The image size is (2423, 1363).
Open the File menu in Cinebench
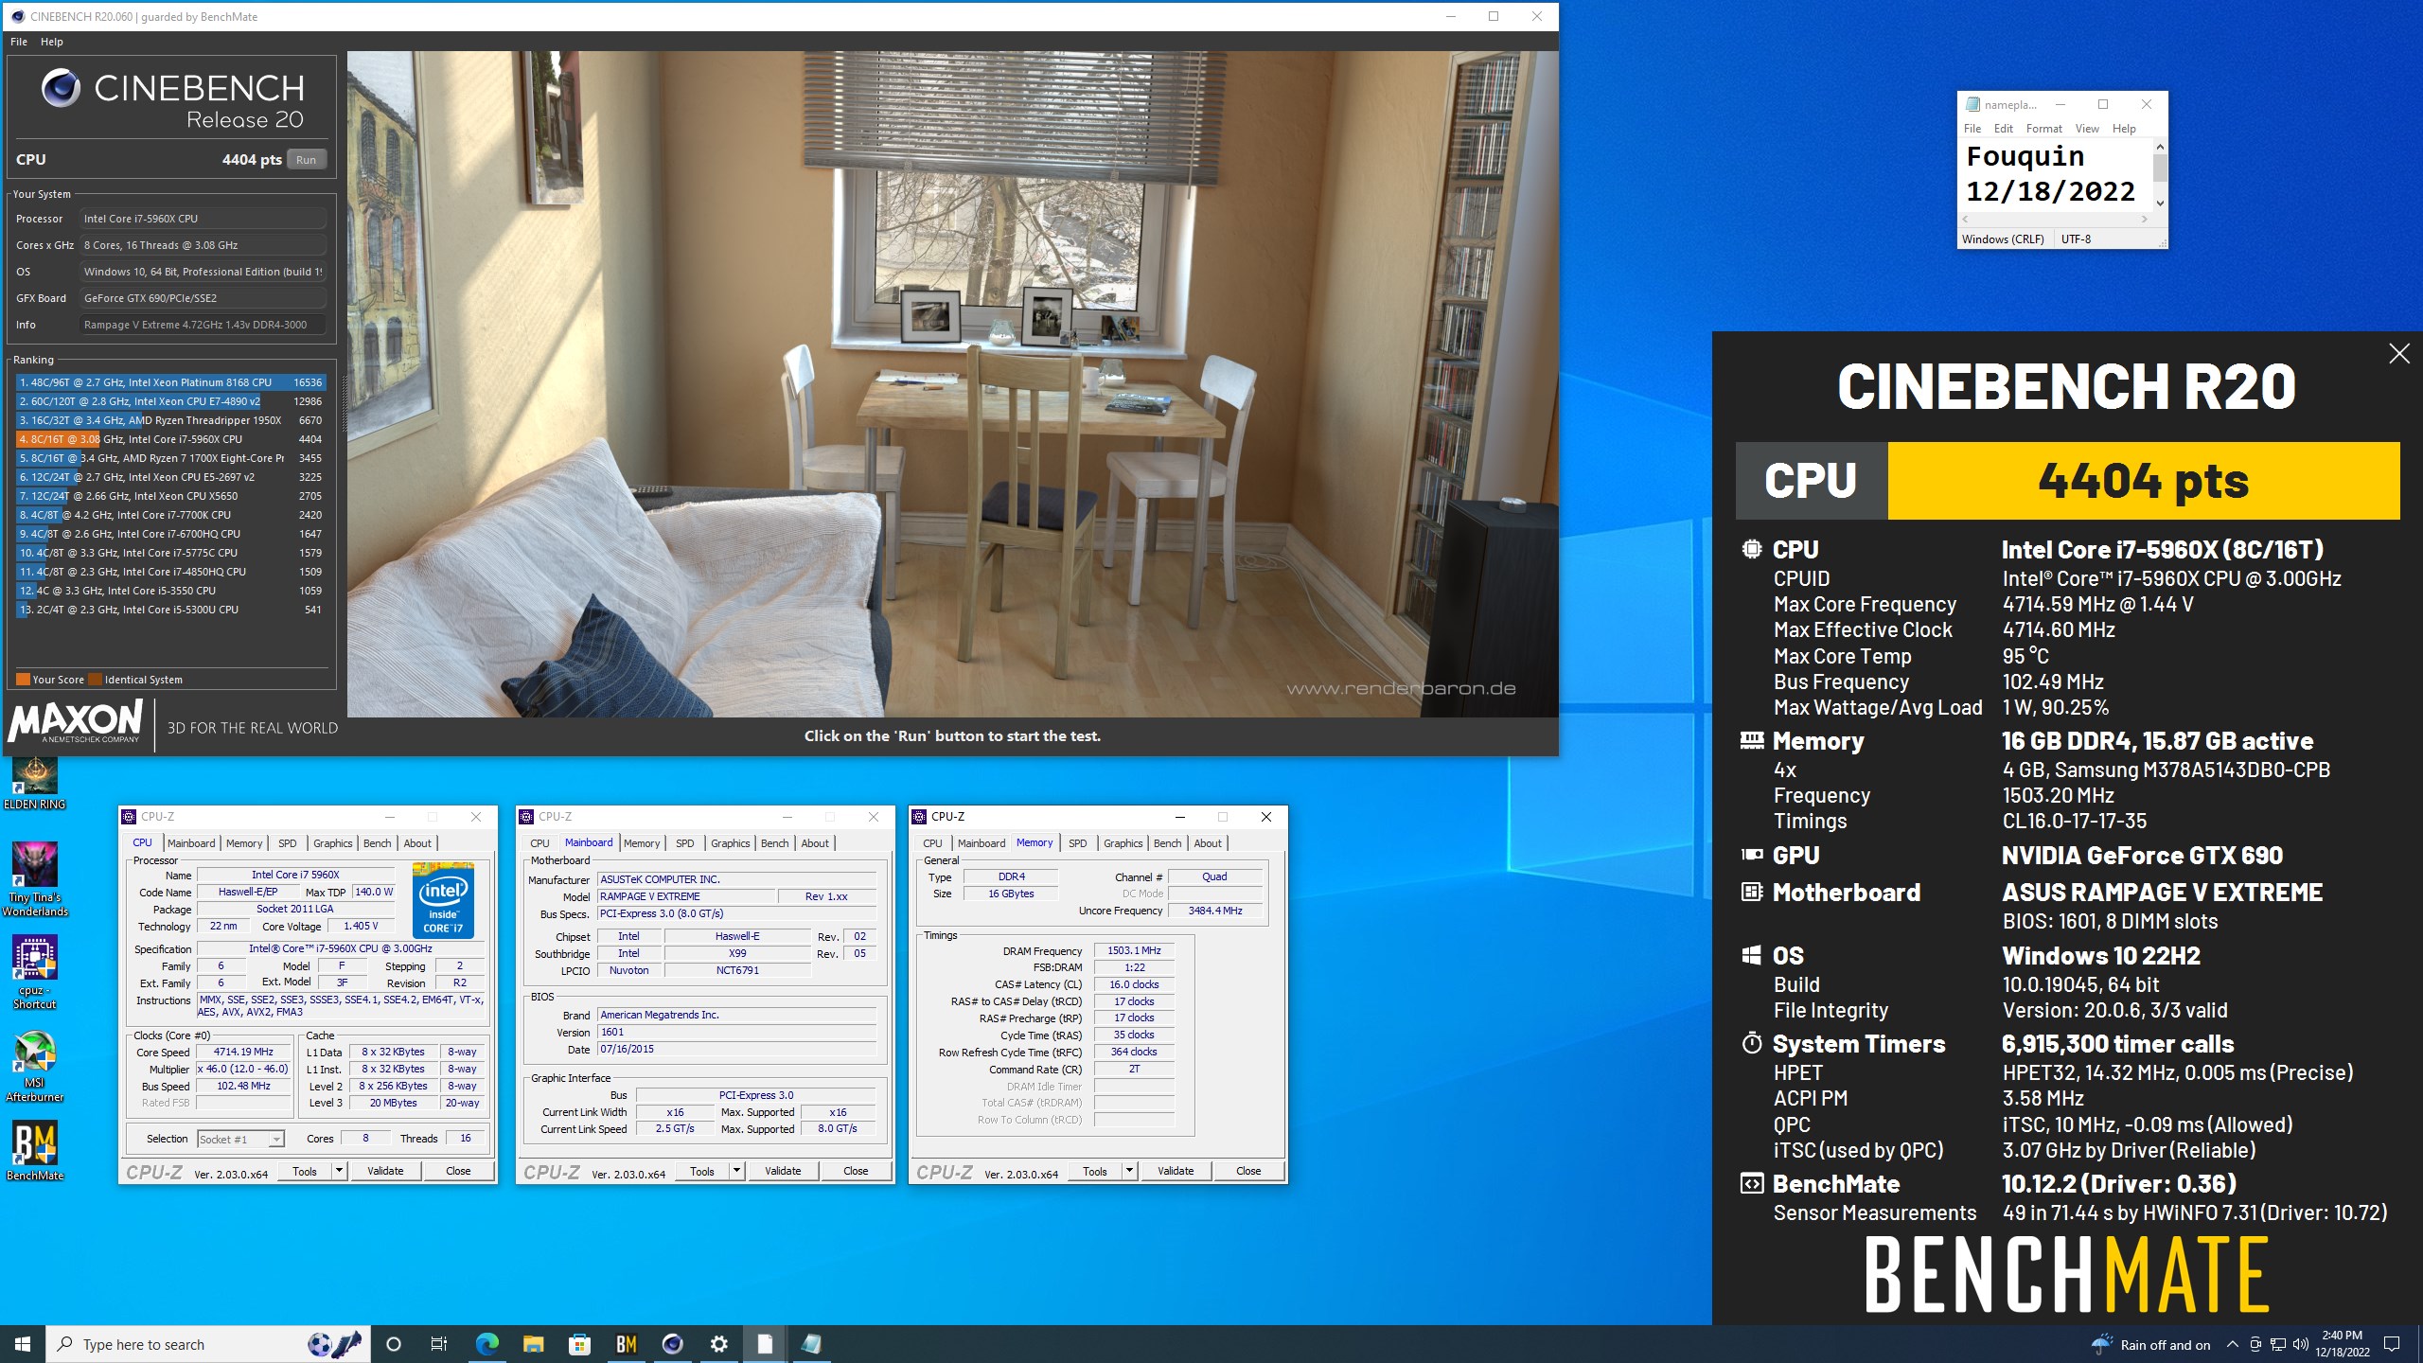[x=19, y=42]
